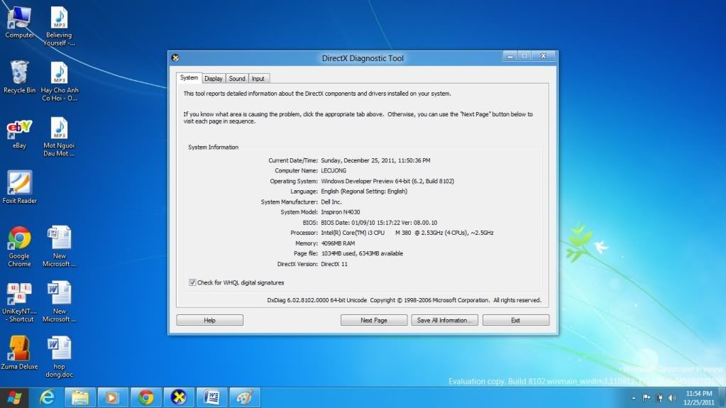Screen dimensions: 726x408
Task: Click the Next Page button
Action: (374, 320)
